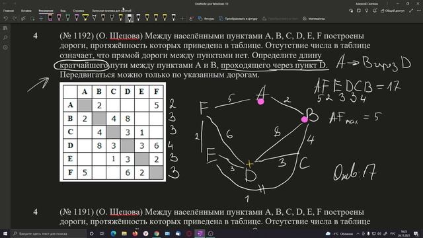This screenshot has height=238, width=423.
Task: Click the taskbar search field
Action: point(49,233)
